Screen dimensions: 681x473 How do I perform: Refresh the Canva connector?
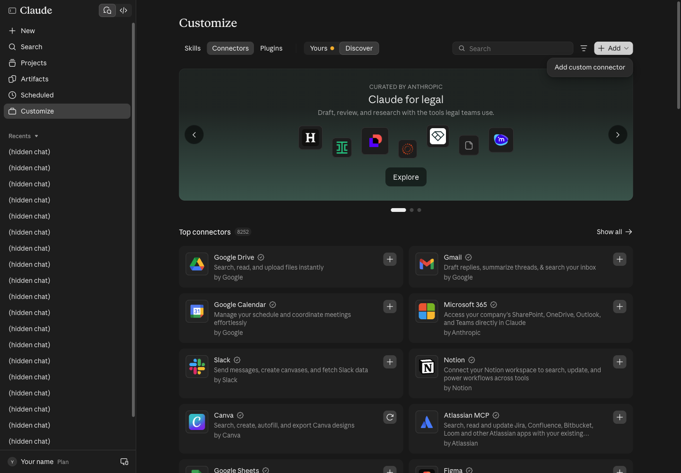(390, 417)
